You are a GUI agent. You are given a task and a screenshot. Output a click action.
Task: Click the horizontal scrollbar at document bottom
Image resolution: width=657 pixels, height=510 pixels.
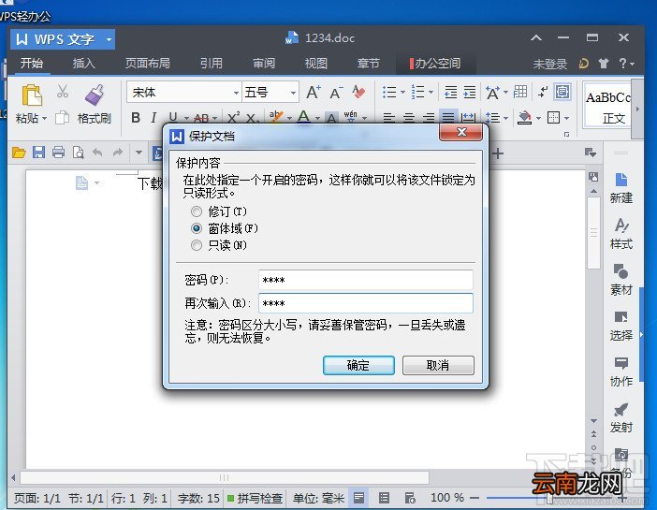(225, 478)
